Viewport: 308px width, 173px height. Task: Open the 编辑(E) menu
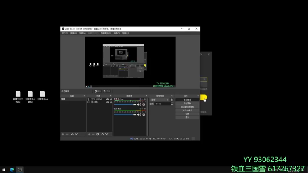(74, 33)
